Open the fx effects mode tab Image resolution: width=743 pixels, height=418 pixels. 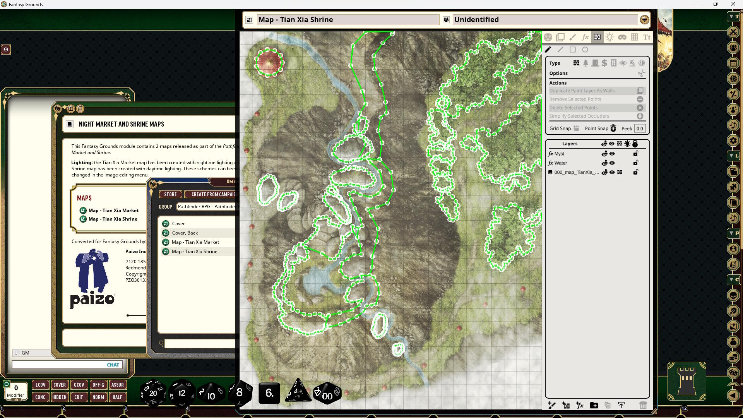click(x=585, y=37)
